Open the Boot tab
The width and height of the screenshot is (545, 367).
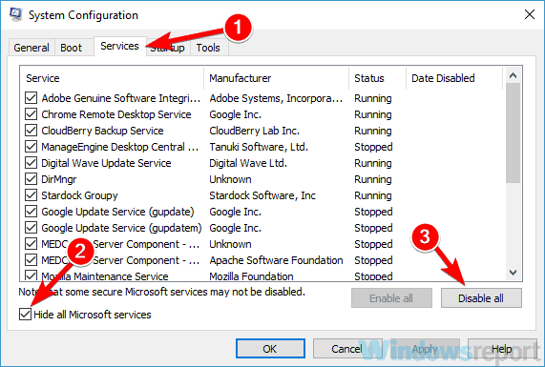tap(72, 48)
